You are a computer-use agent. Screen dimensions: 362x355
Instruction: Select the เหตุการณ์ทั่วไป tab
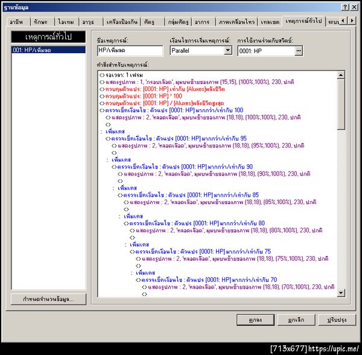coord(303,21)
